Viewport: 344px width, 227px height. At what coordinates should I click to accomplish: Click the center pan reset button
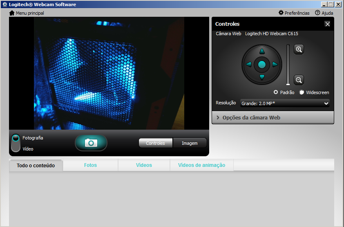coord(262,65)
